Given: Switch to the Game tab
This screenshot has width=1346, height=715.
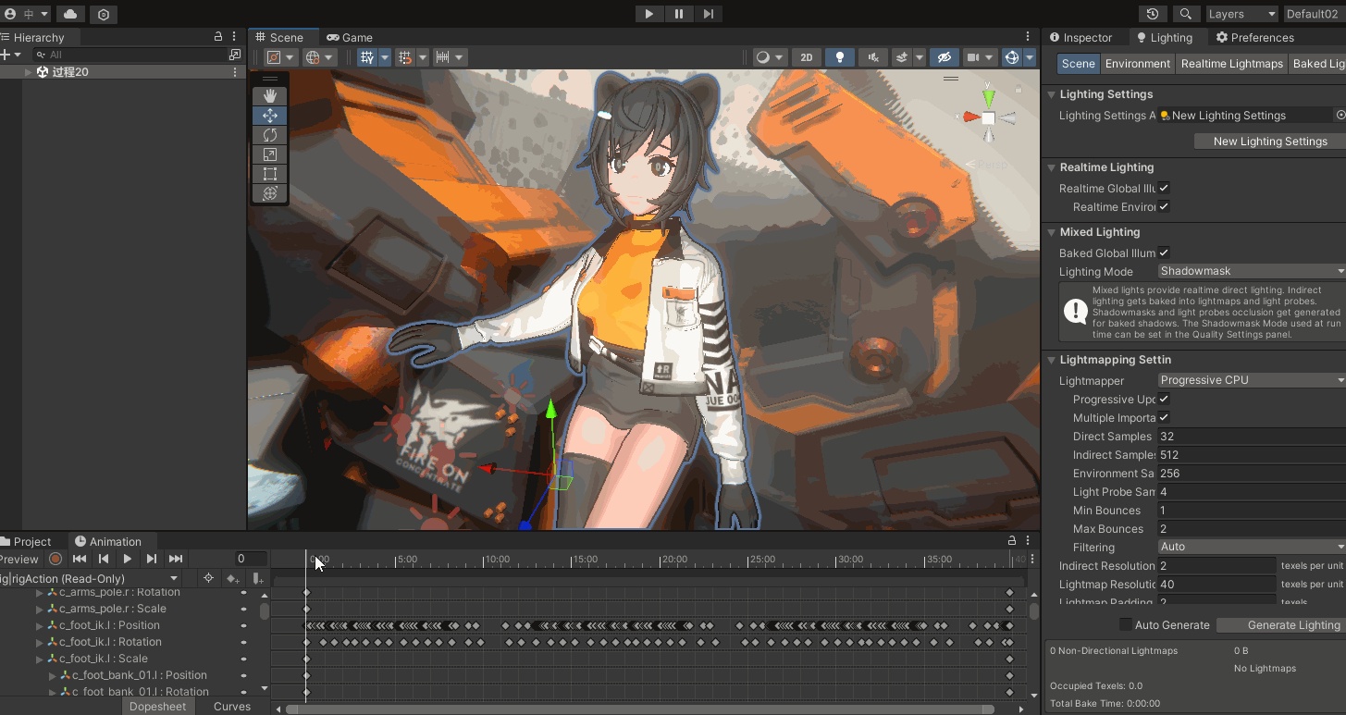Looking at the screenshot, I should point(350,37).
